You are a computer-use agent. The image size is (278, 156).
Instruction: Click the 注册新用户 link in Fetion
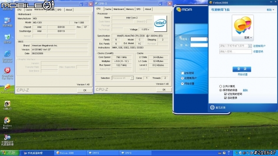tap(259, 46)
